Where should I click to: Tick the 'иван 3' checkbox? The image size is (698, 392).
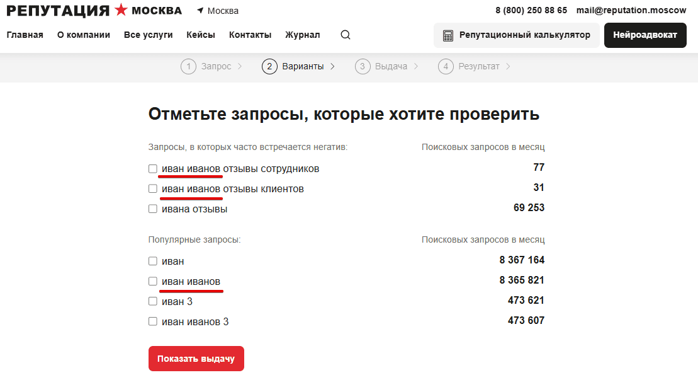(153, 301)
